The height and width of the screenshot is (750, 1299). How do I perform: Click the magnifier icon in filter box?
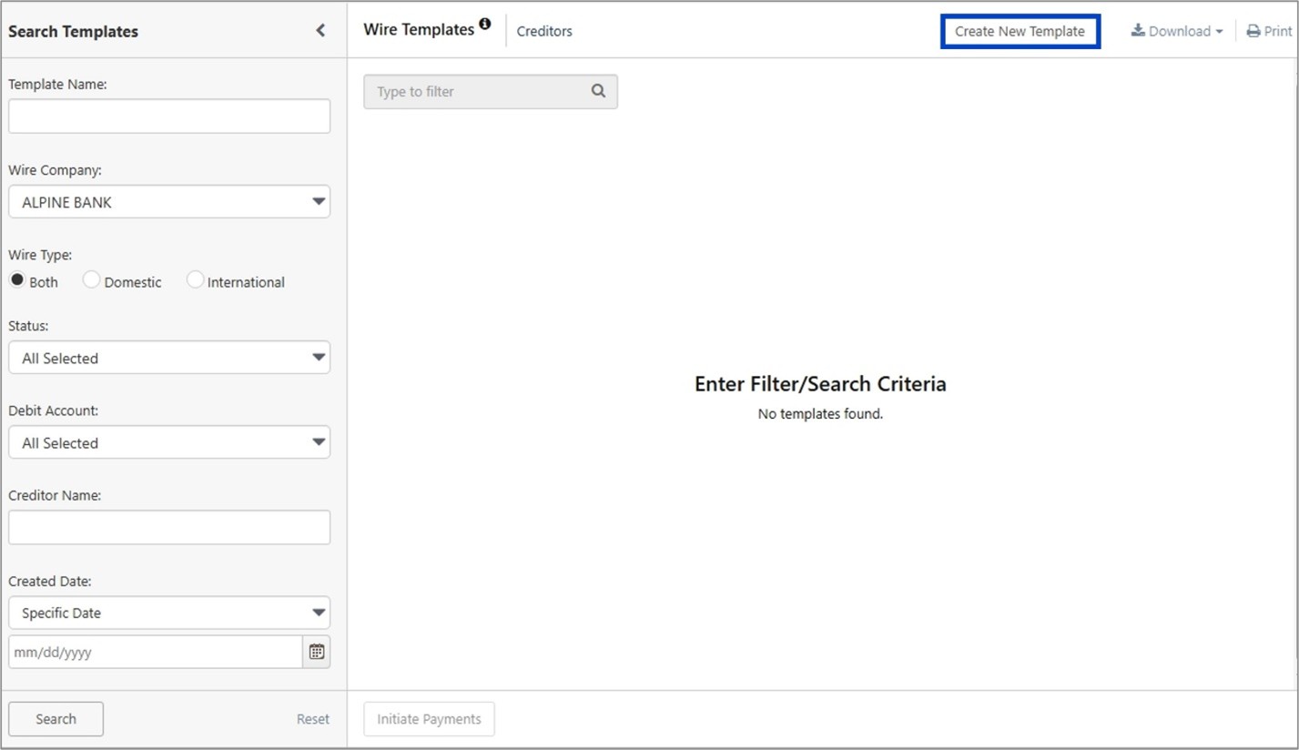point(598,91)
